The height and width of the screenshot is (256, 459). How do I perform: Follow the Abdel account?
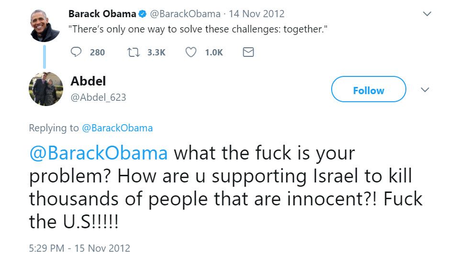tap(368, 90)
